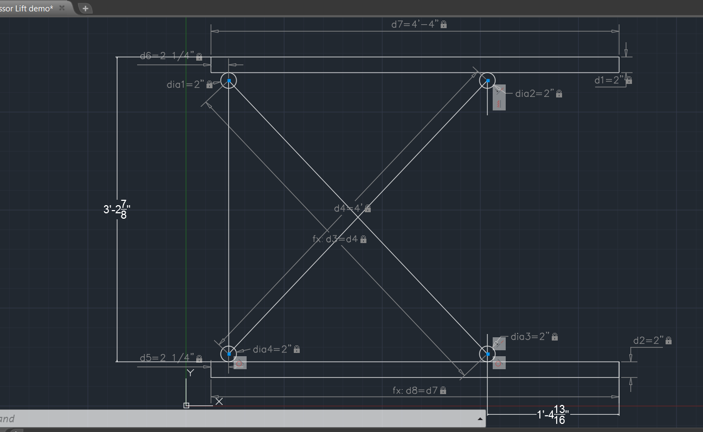This screenshot has height=432, width=703.
Task: Select the dia1=2" diameter label
Action: click(x=185, y=84)
